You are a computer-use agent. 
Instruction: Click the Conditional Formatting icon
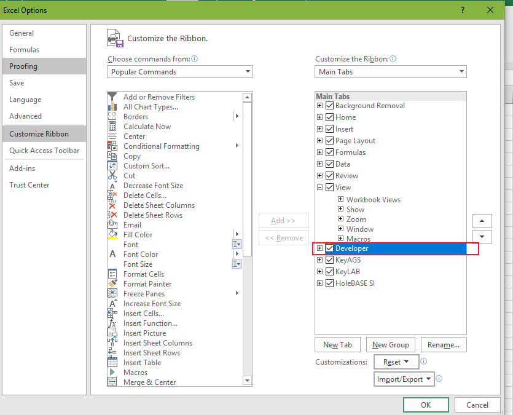pos(112,146)
